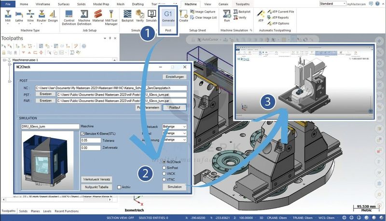This screenshot has height=221, width=386.
Task: Open help icon in Toolpaths toolbar
Action: coord(83,46)
